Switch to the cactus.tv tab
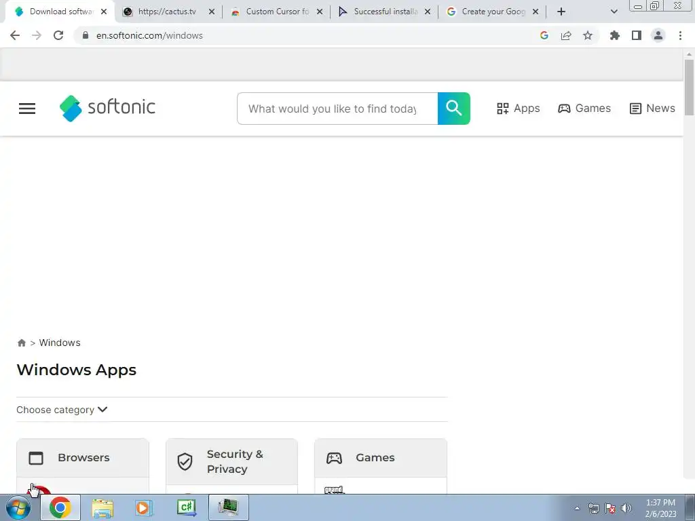Screen dimensions: 695x521 point(168,12)
